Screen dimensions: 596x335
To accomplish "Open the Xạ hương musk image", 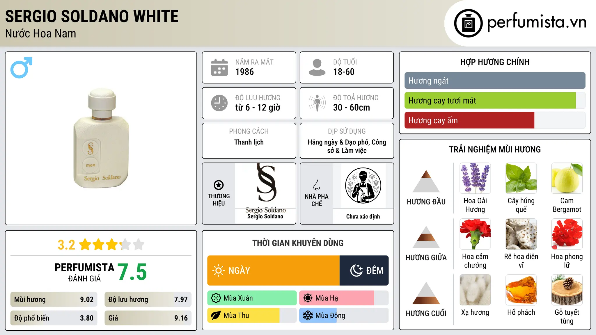I will pos(475,290).
